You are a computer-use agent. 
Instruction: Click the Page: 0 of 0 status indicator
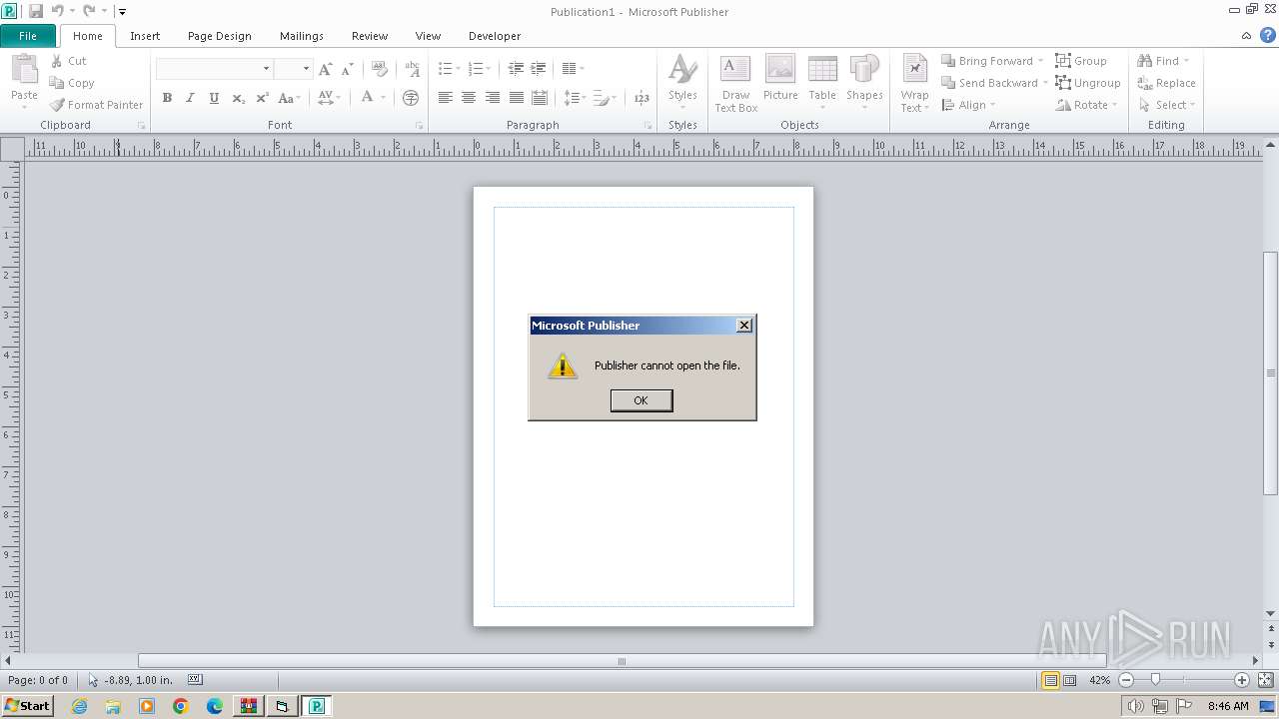(38, 680)
